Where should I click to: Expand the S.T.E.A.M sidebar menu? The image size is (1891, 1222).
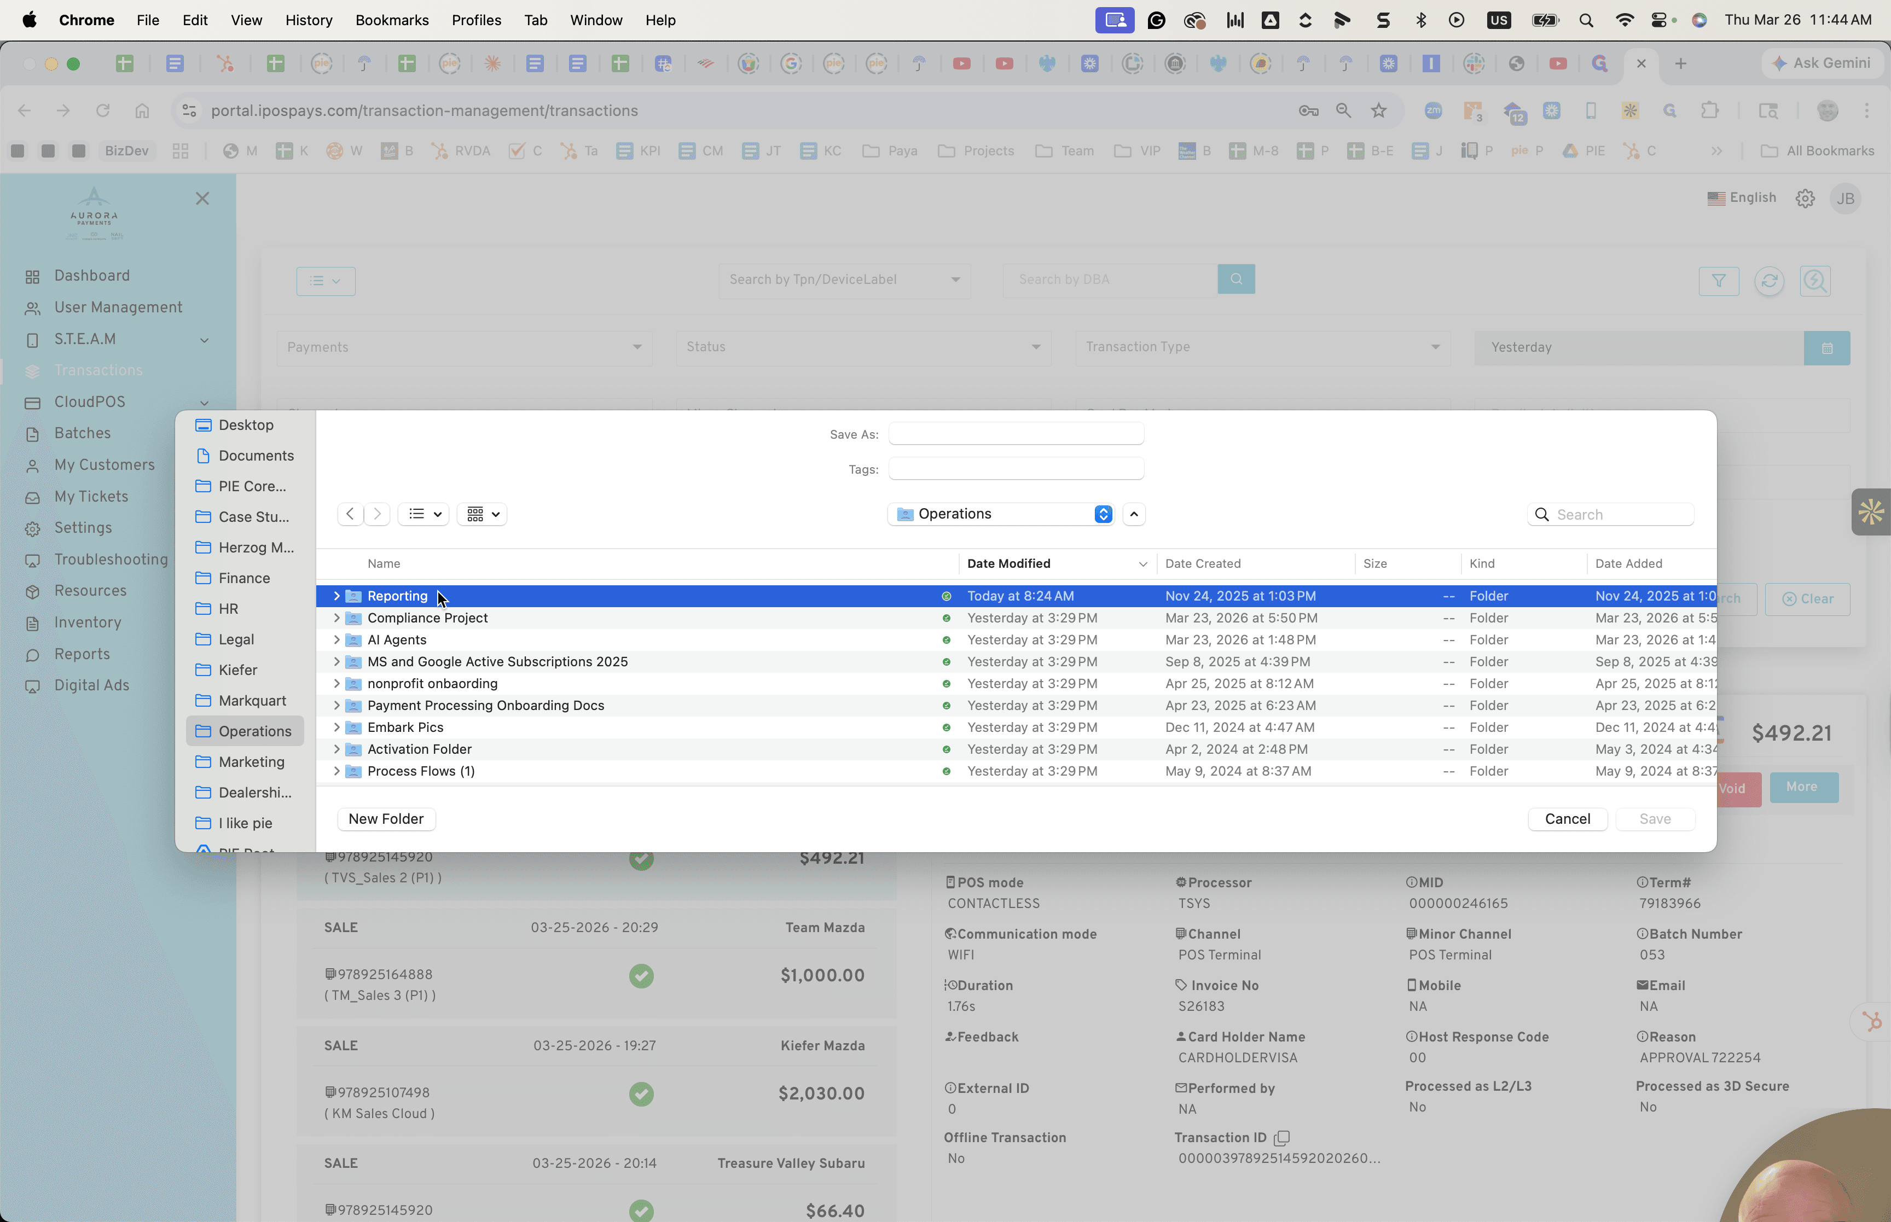[x=204, y=340]
